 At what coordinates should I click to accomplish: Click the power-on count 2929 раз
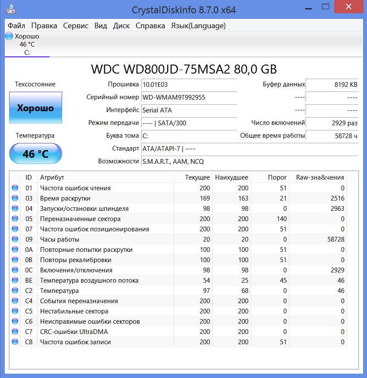click(332, 123)
